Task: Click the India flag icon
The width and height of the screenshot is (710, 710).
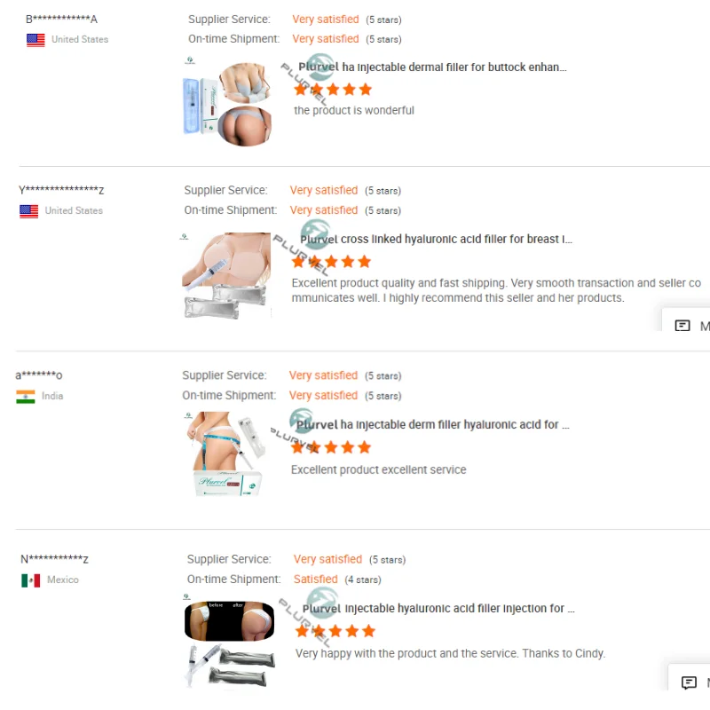Action: (x=26, y=396)
